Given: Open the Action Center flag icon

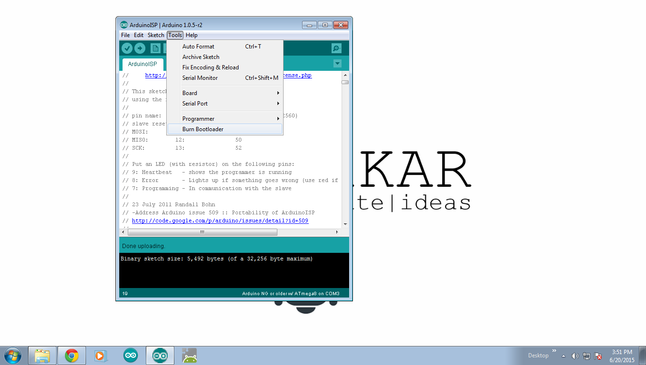Looking at the screenshot, I should [x=598, y=355].
